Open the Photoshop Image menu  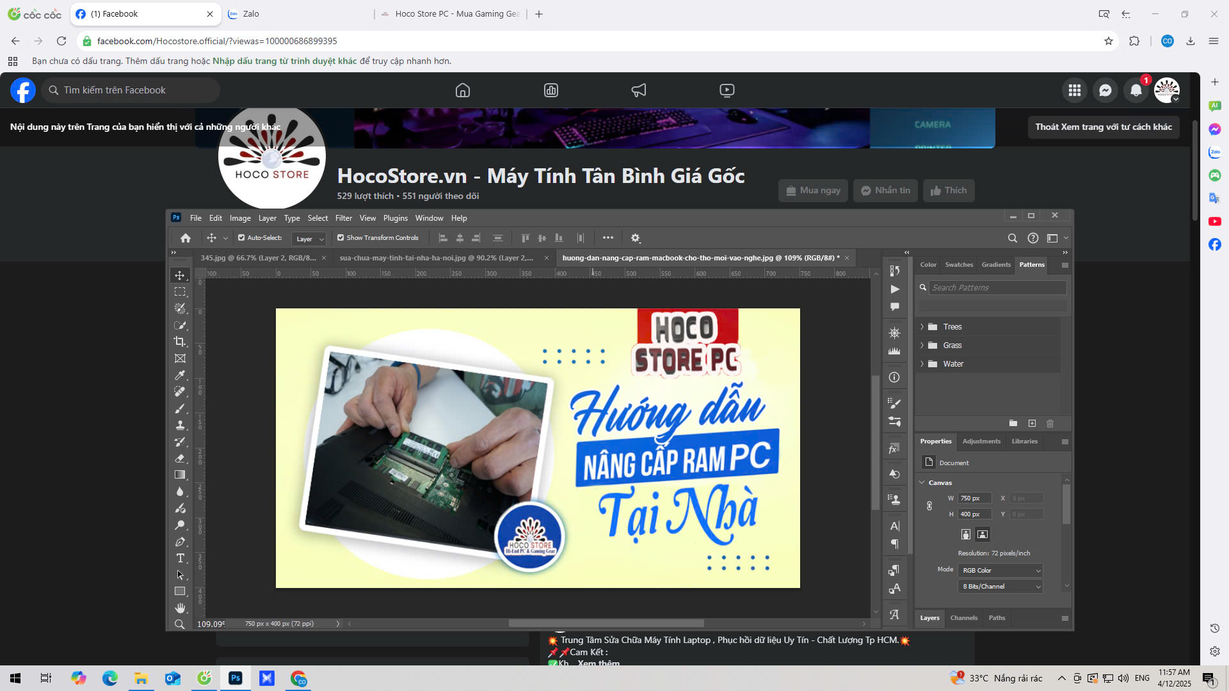click(240, 218)
